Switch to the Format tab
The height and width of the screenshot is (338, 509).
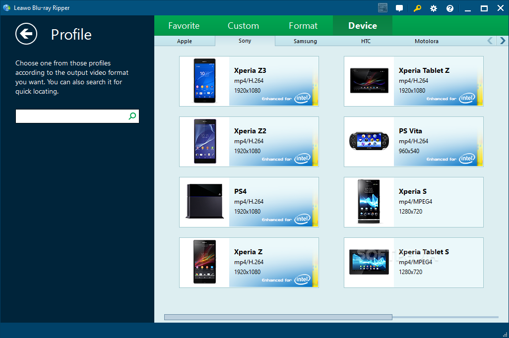(x=303, y=26)
